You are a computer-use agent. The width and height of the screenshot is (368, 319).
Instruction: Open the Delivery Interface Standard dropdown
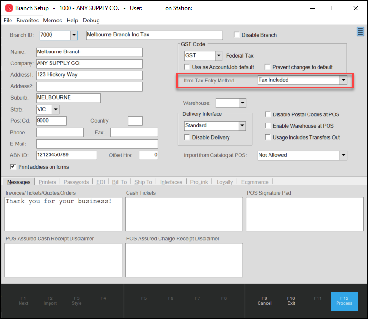point(242,126)
